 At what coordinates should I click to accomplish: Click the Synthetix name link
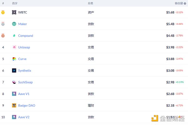[25, 71]
